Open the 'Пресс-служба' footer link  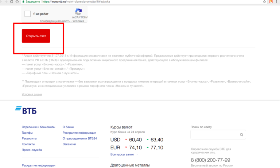32,150
